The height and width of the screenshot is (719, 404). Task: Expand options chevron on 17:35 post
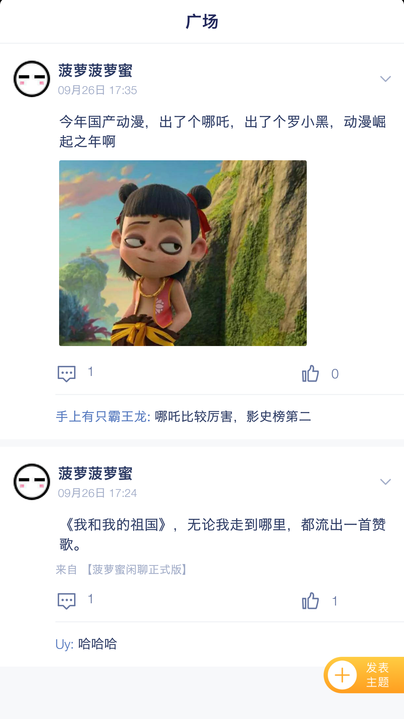[x=385, y=79]
